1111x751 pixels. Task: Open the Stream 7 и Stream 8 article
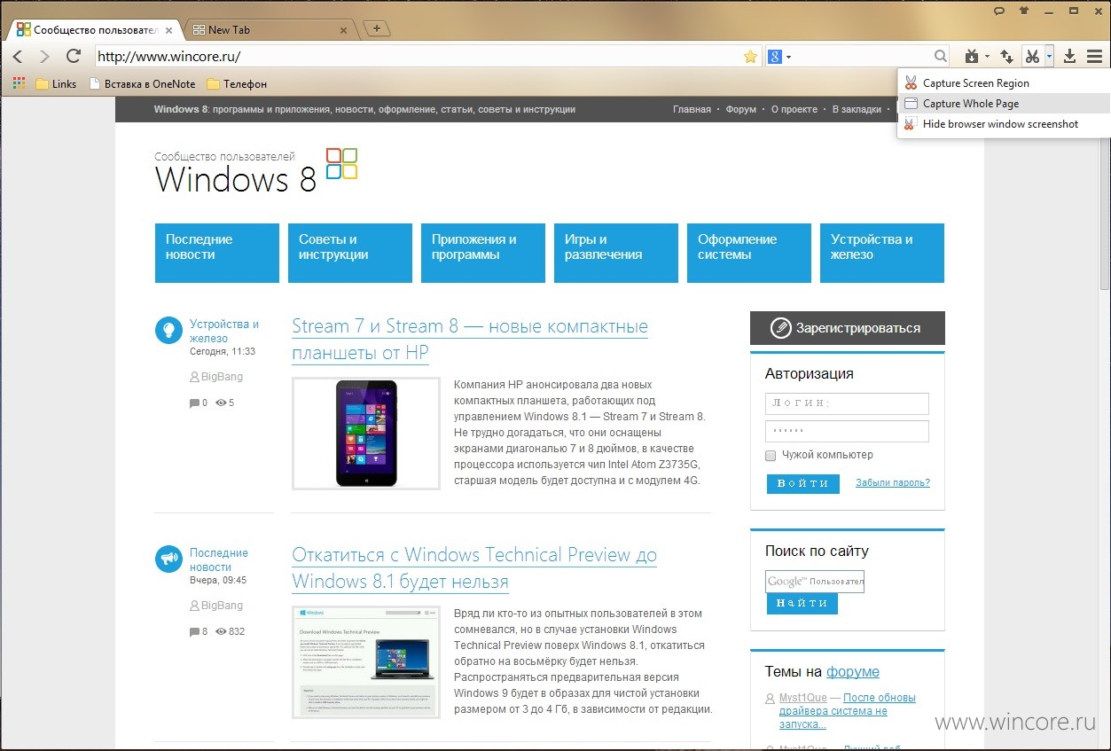click(470, 339)
